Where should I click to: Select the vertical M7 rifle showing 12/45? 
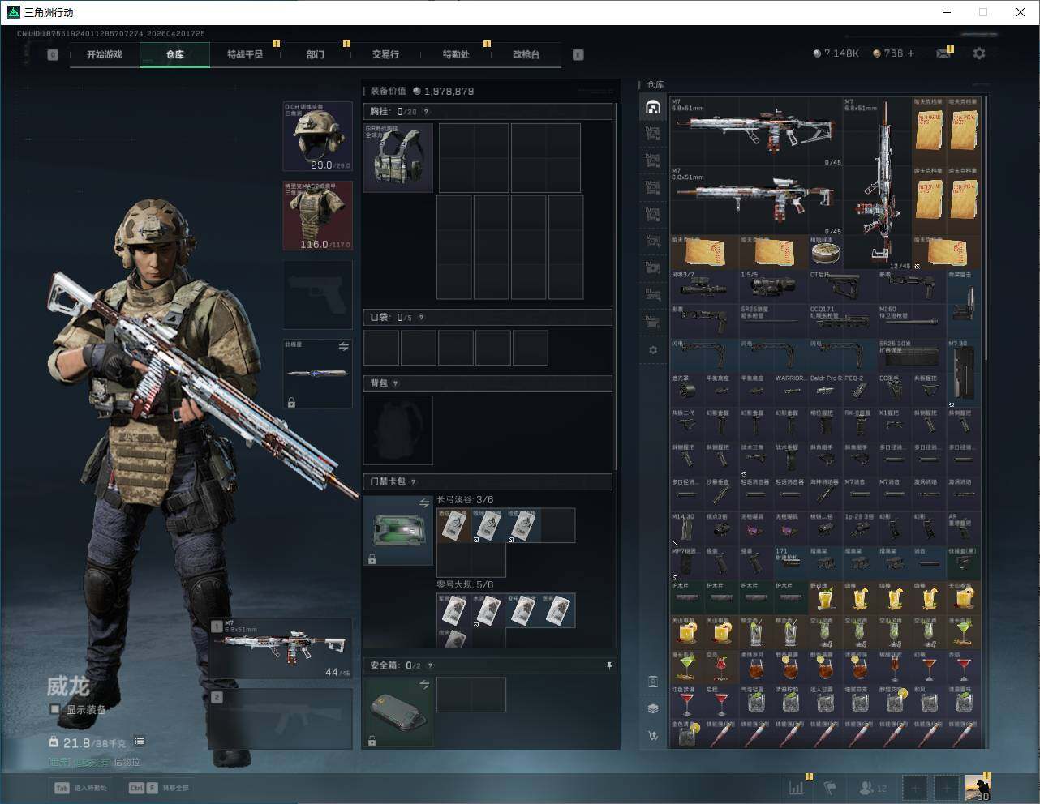(878, 183)
